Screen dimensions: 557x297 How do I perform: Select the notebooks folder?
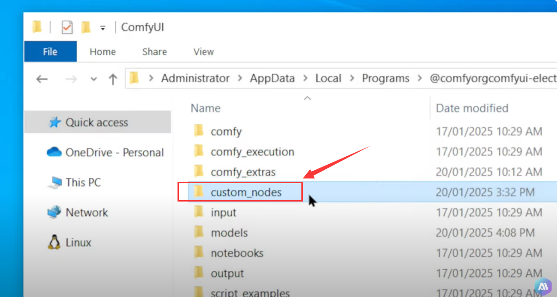point(237,253)
